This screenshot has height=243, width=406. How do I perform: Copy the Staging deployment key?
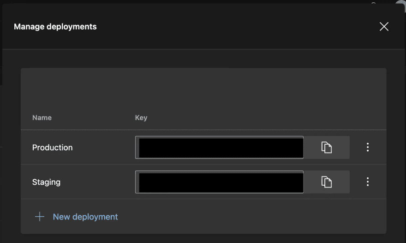click(x=327, y=182)
